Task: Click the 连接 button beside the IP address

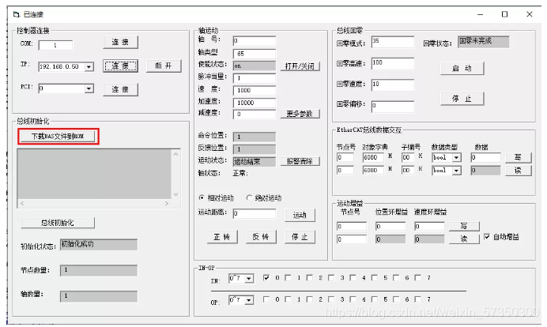Action: pos(121,66)
